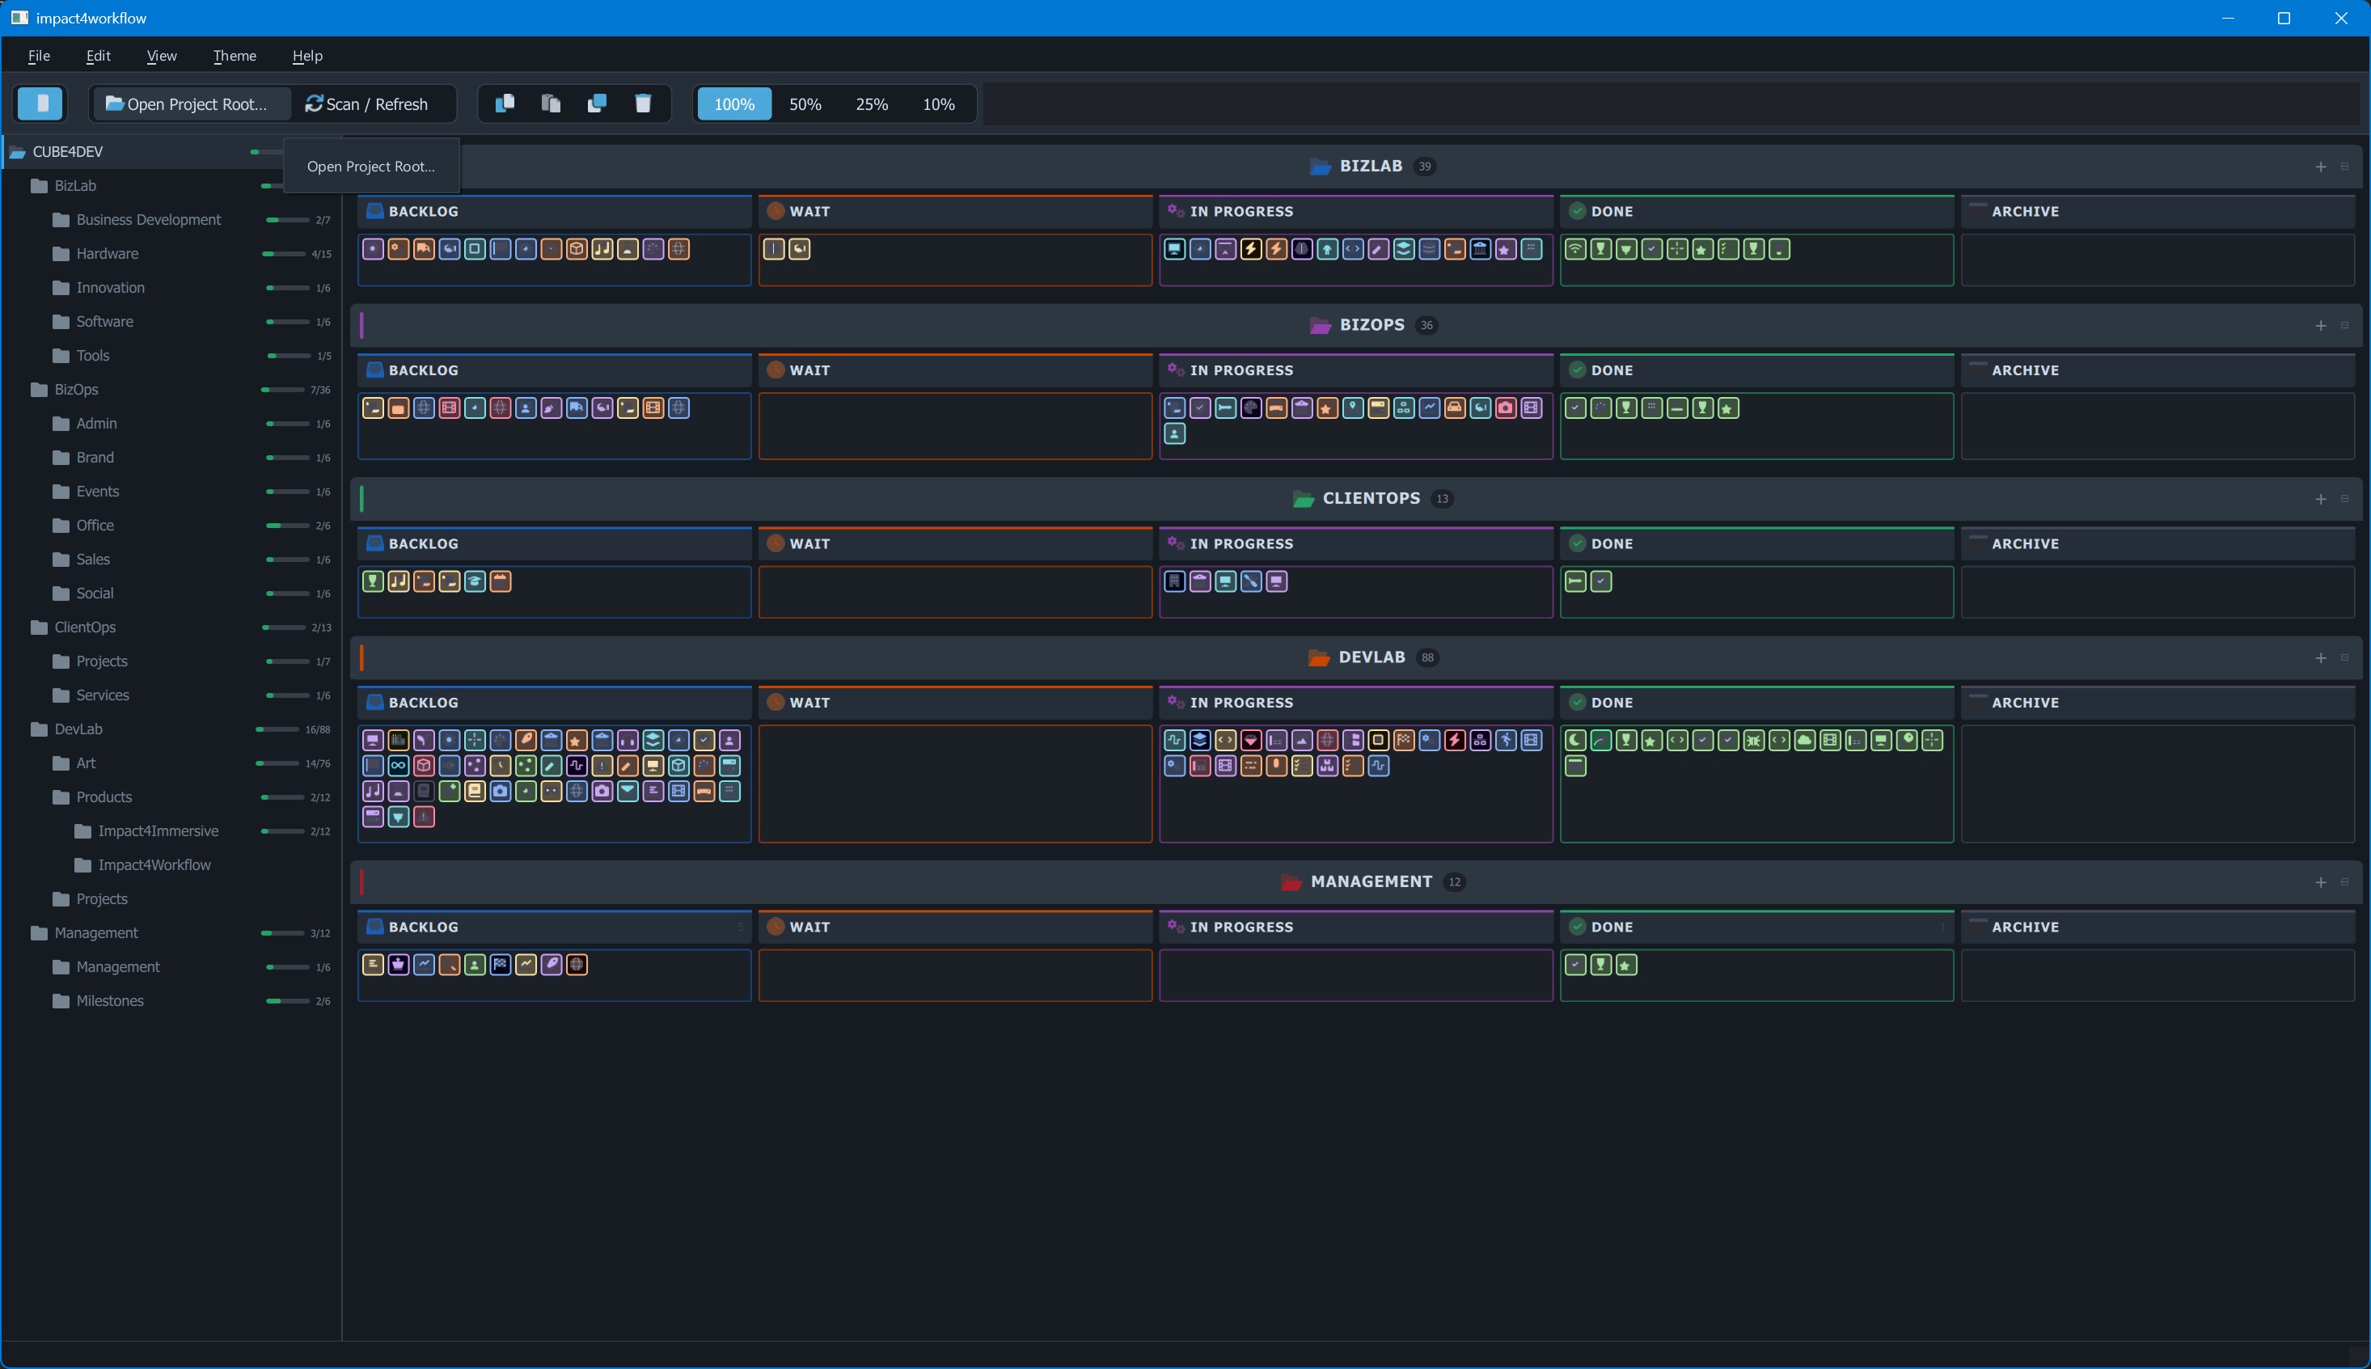Image resolution: width=2371 pixels, height=1369 pixels.
Task: Click the copy icon in toolbar
Action: [x=505, y=104]
